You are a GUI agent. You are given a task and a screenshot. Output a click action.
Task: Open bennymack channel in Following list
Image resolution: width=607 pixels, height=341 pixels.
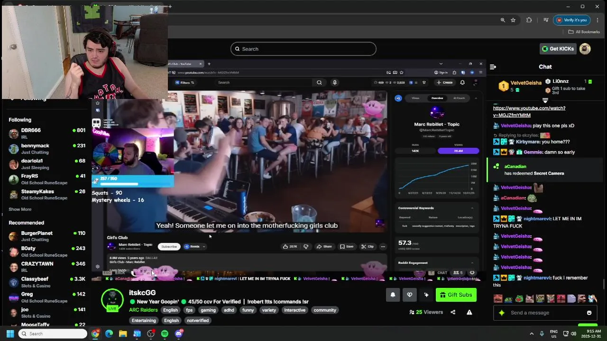pos(47,149)
